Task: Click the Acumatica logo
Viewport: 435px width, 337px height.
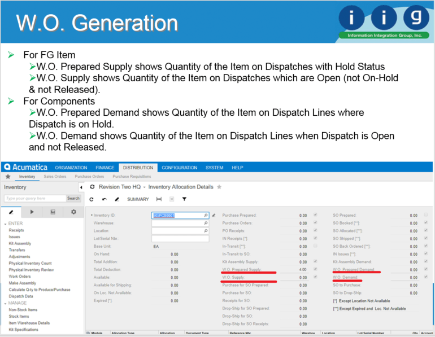Action: pos(26,167)
